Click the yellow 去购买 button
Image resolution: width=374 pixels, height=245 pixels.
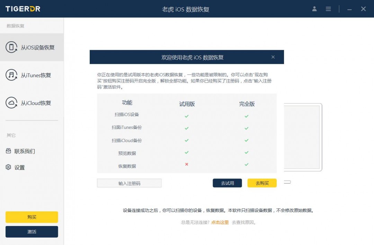pos(262,183)
